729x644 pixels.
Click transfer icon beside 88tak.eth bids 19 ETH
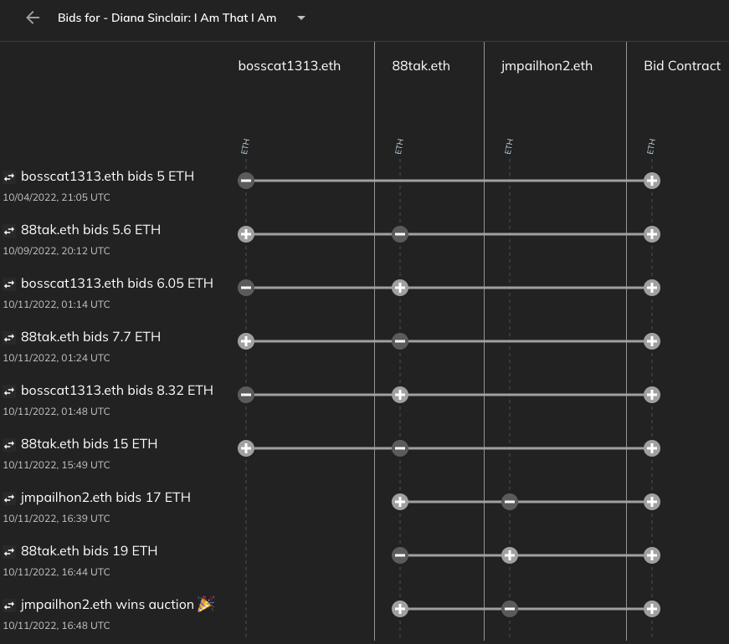click(9, 552)
